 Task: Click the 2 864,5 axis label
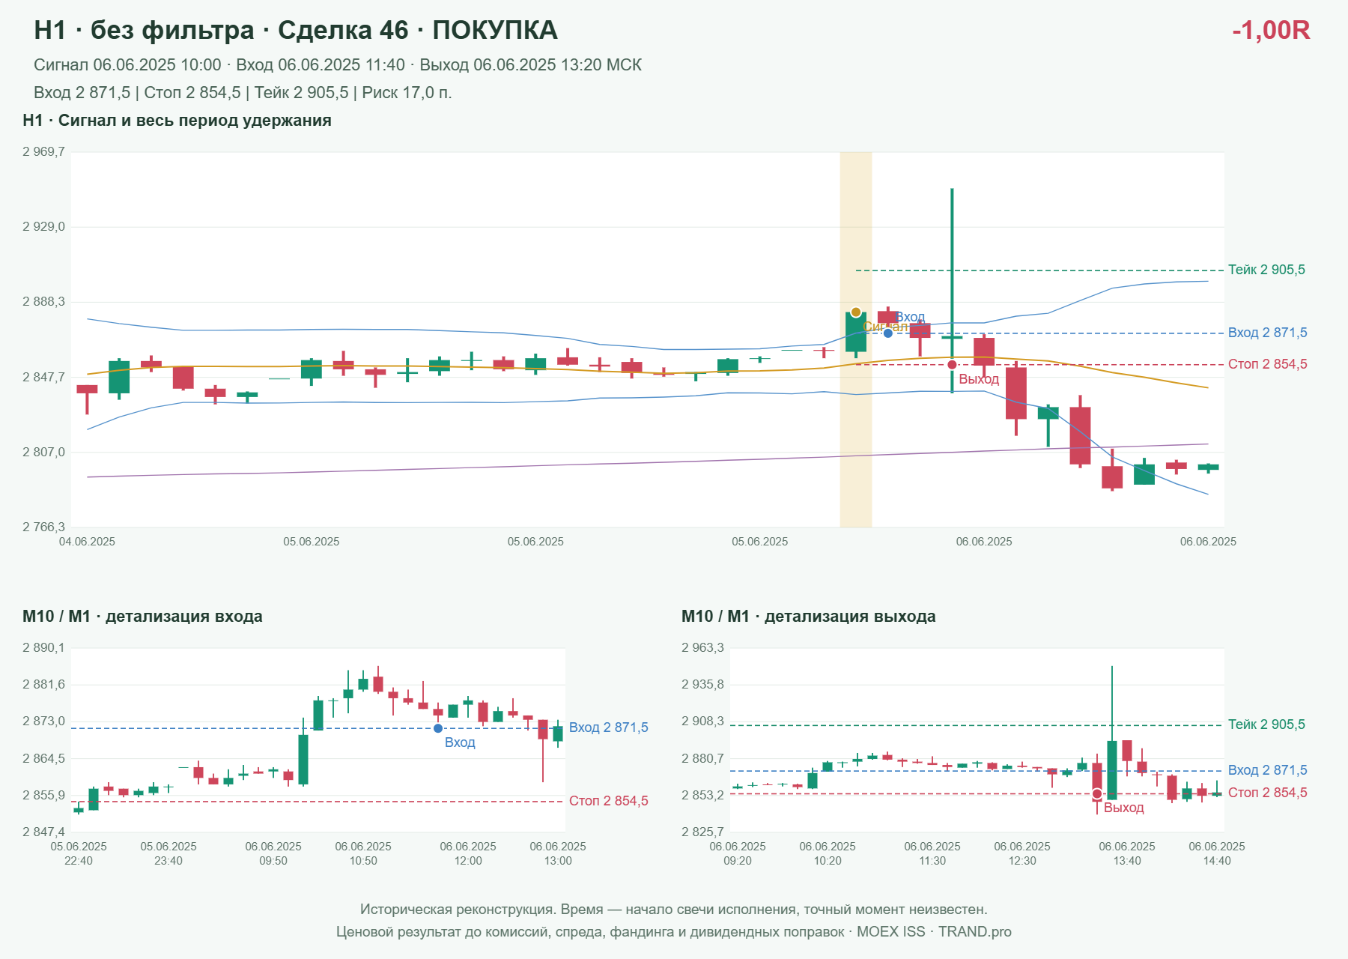[x=43, y=759]
